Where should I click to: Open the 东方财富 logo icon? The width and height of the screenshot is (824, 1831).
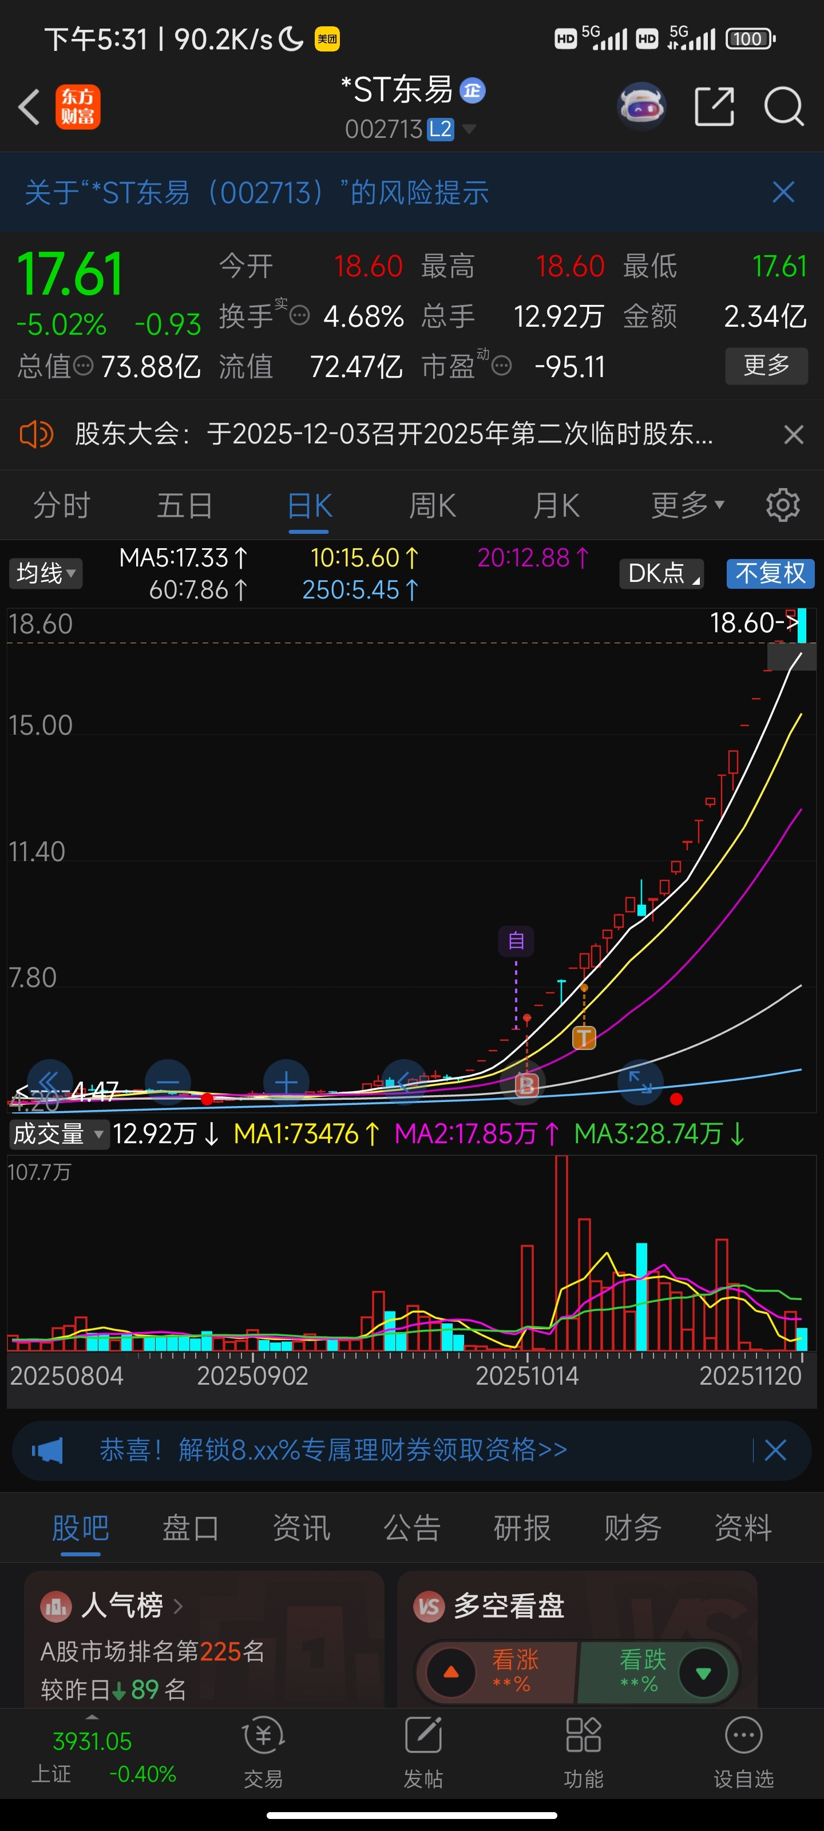(77, 108)
